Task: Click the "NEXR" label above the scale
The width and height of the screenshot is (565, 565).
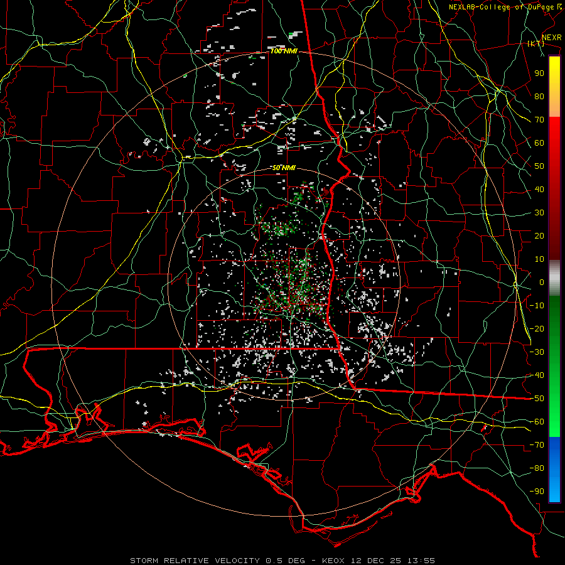Action: pyautogui.click(x=551, y=38)
